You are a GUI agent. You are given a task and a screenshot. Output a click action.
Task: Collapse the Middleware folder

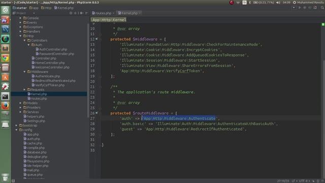pos(24,72)
